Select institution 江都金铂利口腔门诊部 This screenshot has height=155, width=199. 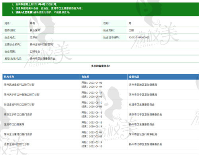point(17,144)
